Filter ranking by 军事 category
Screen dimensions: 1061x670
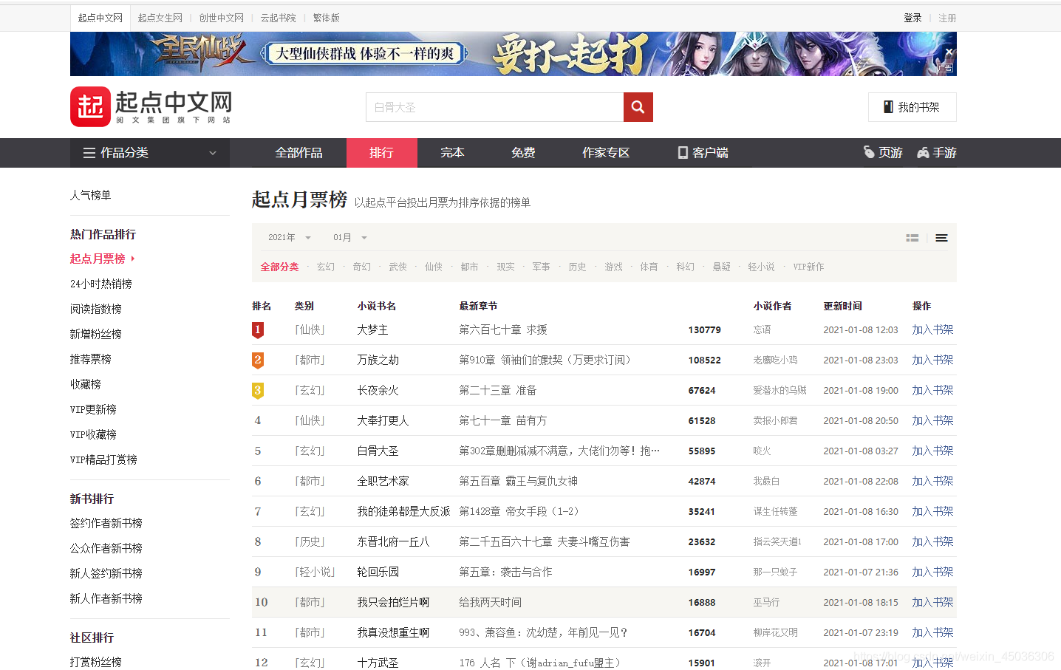(542, 267)
